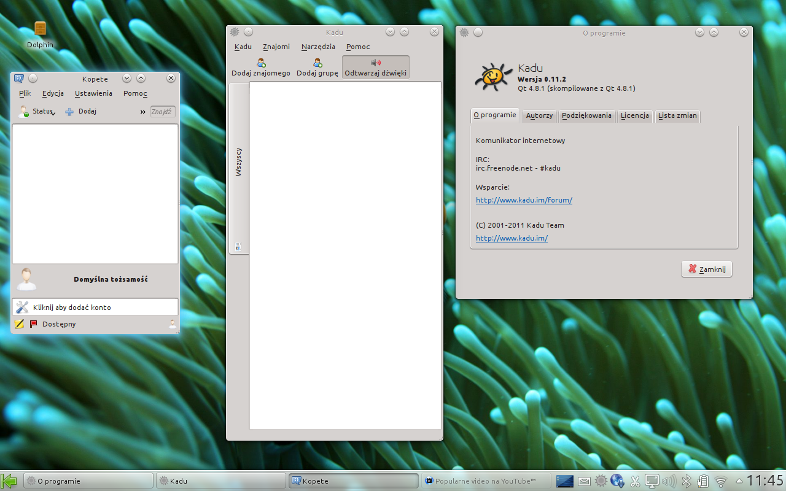Expand the Kopete toolbar overflow chevron

(x=143, y=112)
